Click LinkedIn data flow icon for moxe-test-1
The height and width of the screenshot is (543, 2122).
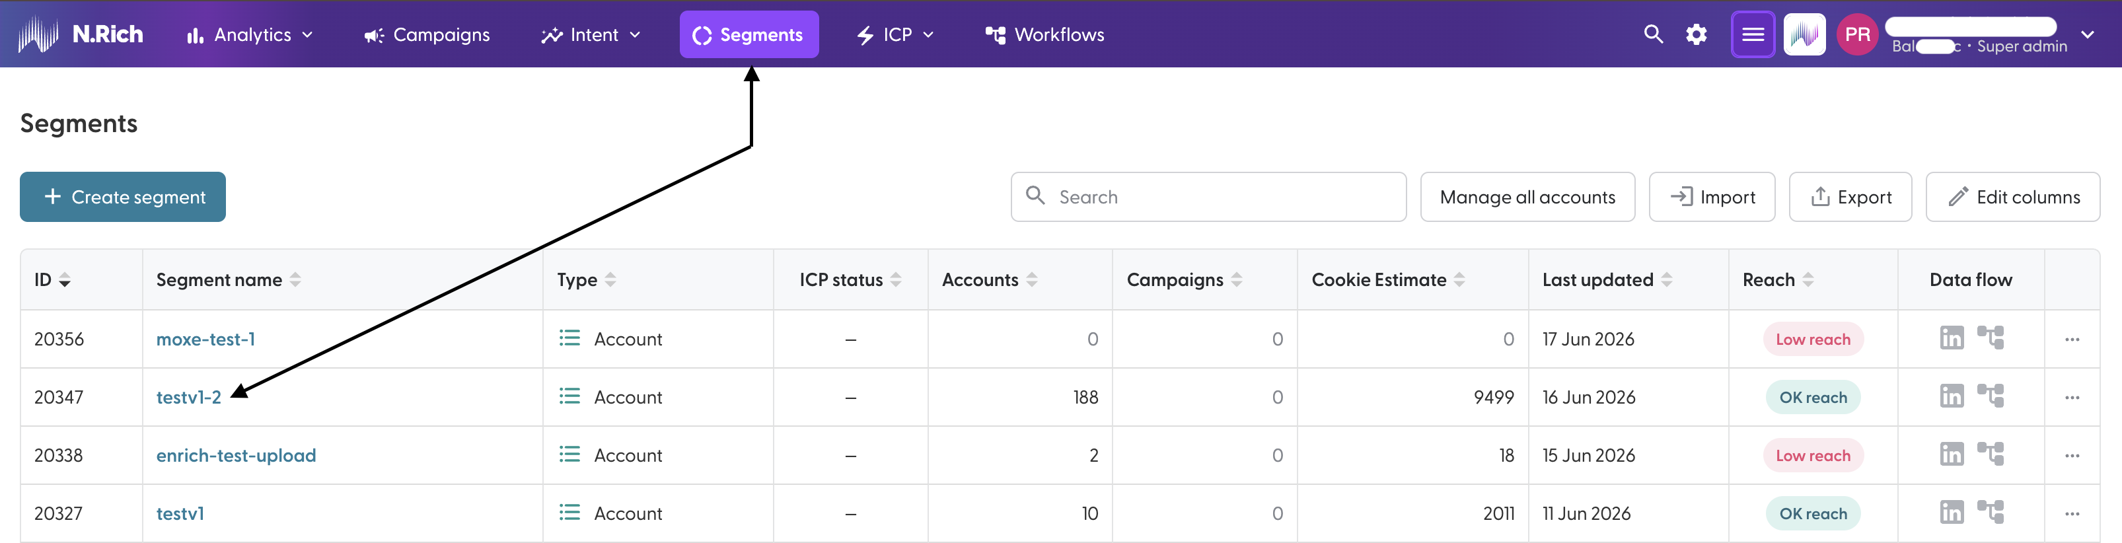(1952, 338)
